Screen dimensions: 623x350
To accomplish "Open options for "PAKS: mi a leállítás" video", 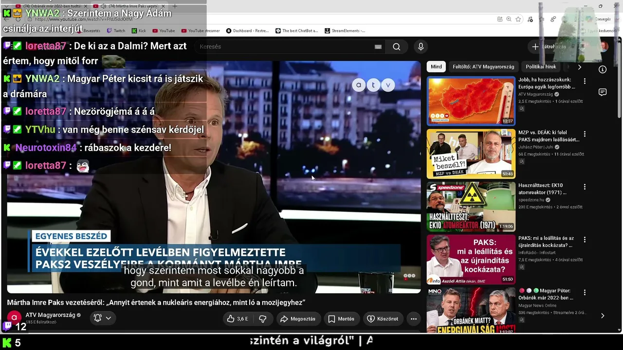I will (585, 240).
